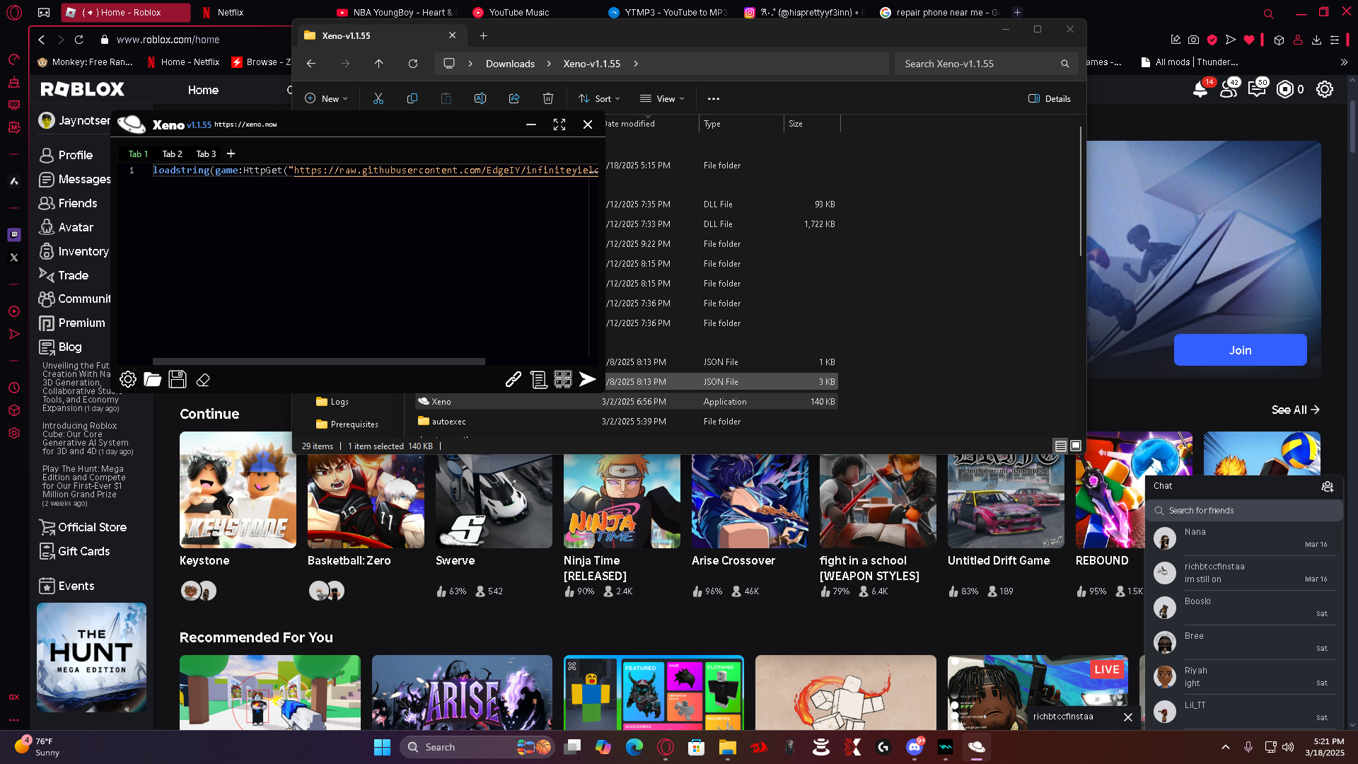This screenshot has width=1358, height=764.
Task: Click the Search Xeno-v1.1.55 field
Action: point(986,64)
